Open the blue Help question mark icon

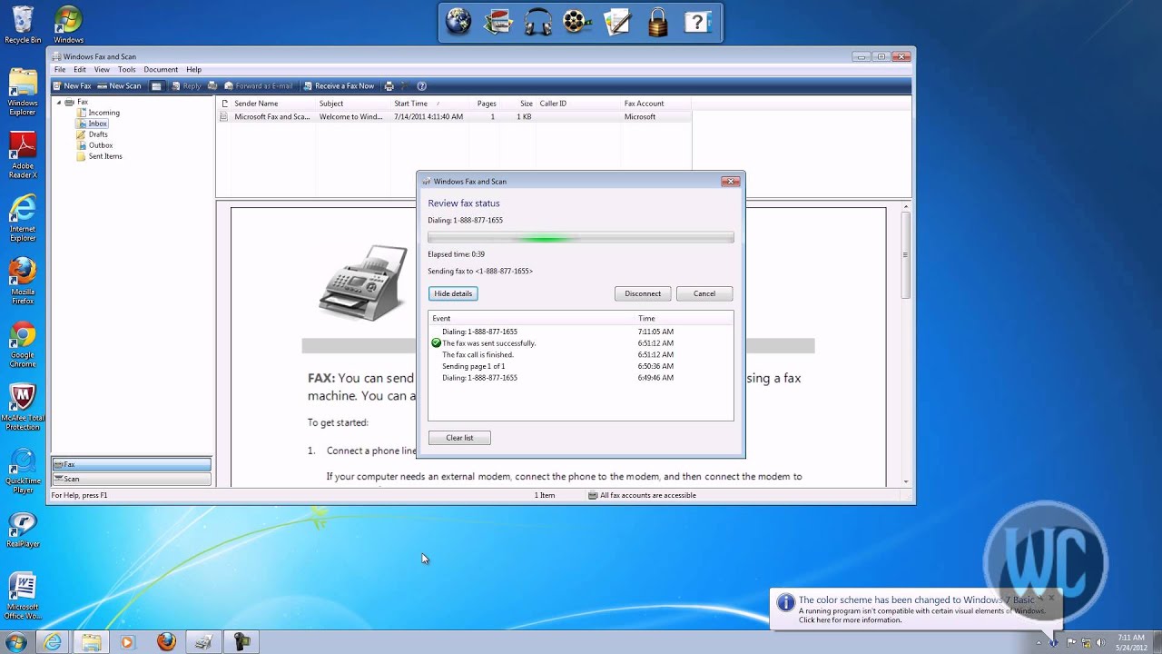[421, 86]
